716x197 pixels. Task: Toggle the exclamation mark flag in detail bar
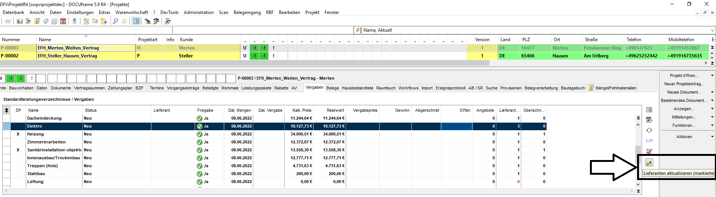[x=32, y=78]
